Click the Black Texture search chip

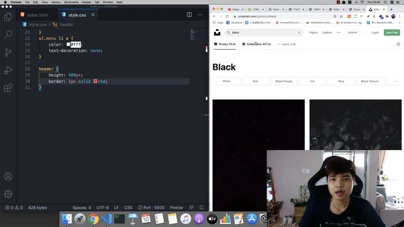point(369,81)
